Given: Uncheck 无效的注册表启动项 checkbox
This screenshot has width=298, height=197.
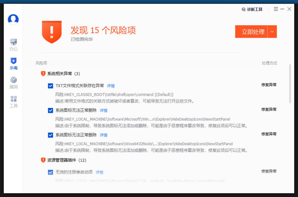Looking at the screenshot, I should click(50, 172).
